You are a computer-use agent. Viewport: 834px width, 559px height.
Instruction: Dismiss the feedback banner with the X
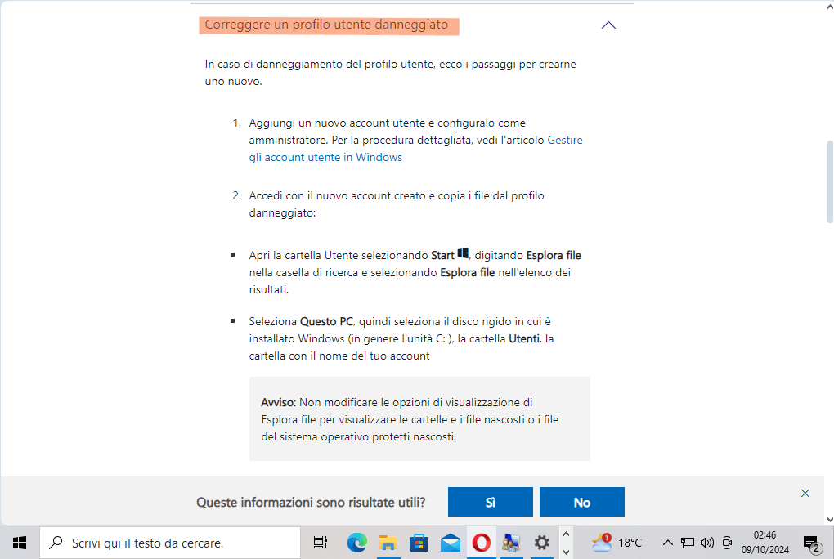coord(804,493)
